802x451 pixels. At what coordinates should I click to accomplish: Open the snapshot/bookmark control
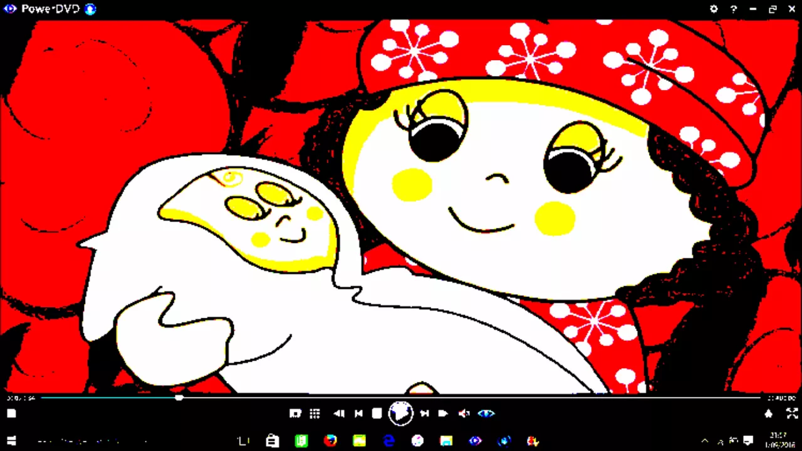[295, 413]
